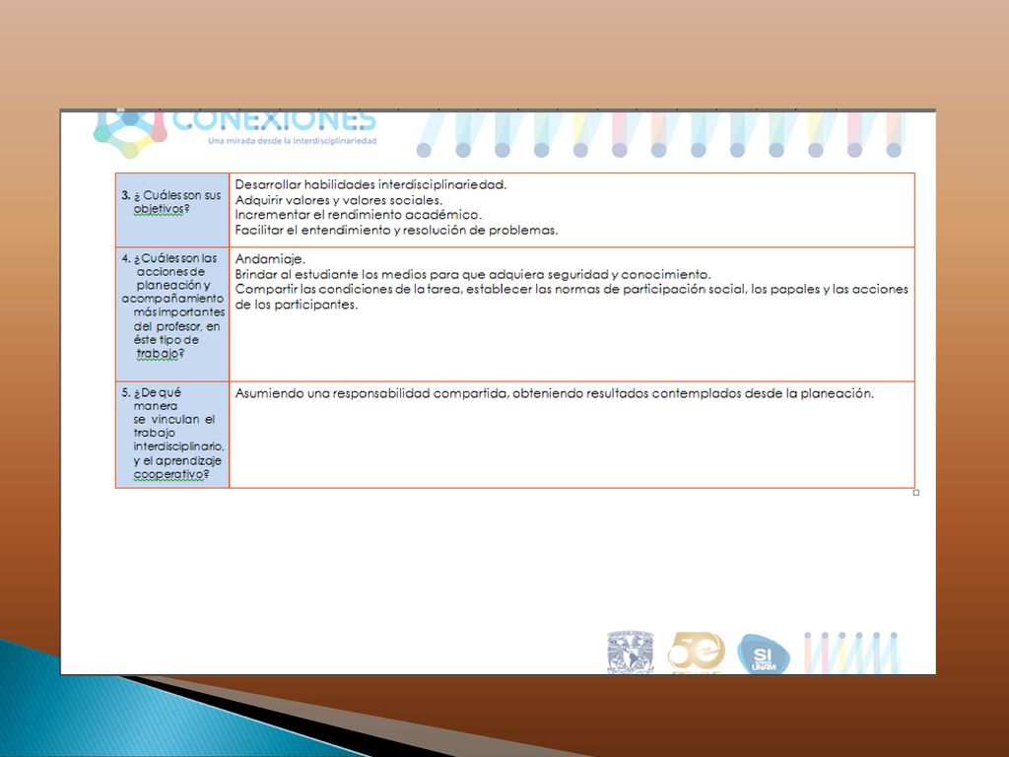Click the subtitle 'Una mirada desde la interdisciplinariedad'
This screenshot has height=757, width=1009.
292,141
